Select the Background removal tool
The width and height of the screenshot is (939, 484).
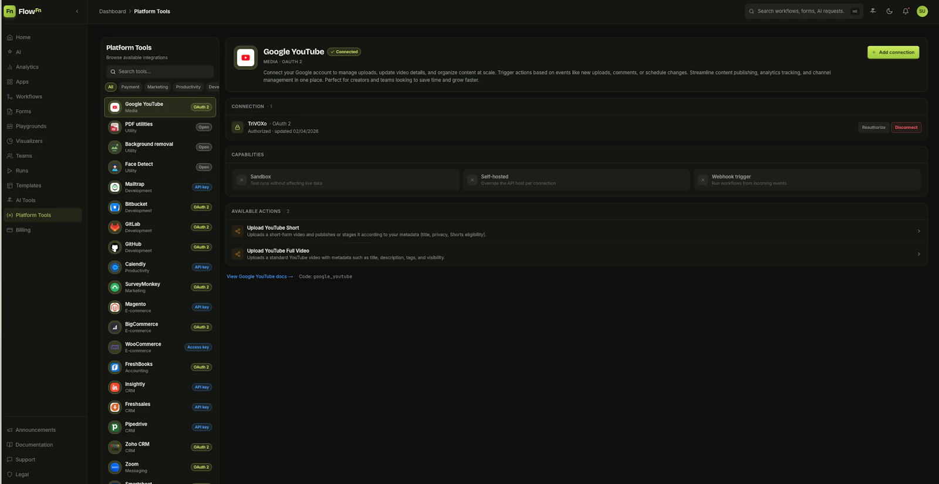tap(160, 147)
